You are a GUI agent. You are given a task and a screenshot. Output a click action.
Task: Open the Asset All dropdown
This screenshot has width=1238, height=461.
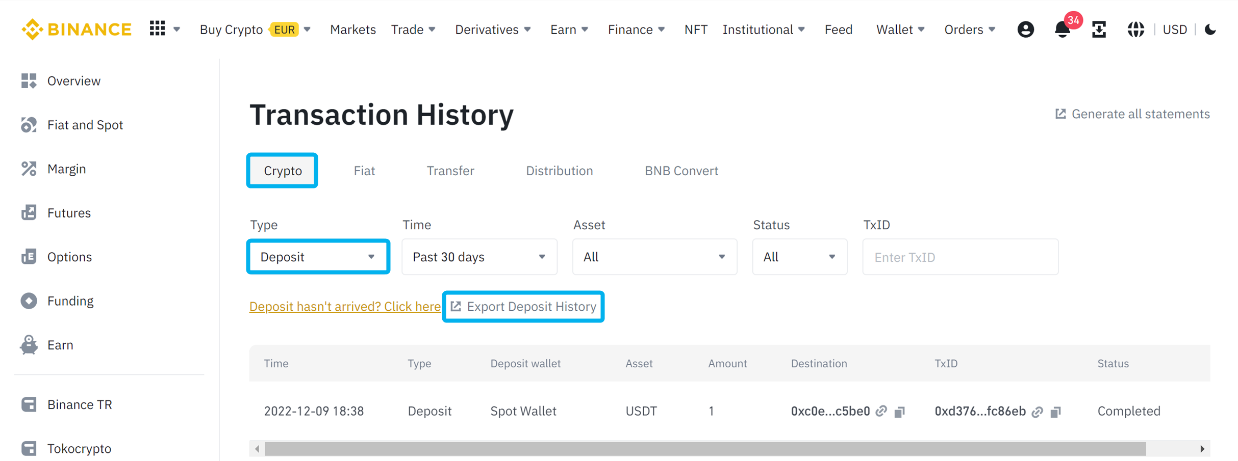(654, 257)
